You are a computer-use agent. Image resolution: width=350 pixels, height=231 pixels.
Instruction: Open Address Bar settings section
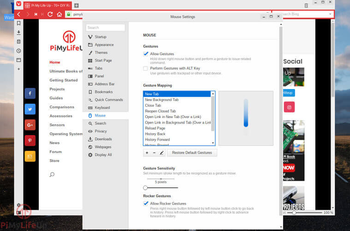coord(105,84)
